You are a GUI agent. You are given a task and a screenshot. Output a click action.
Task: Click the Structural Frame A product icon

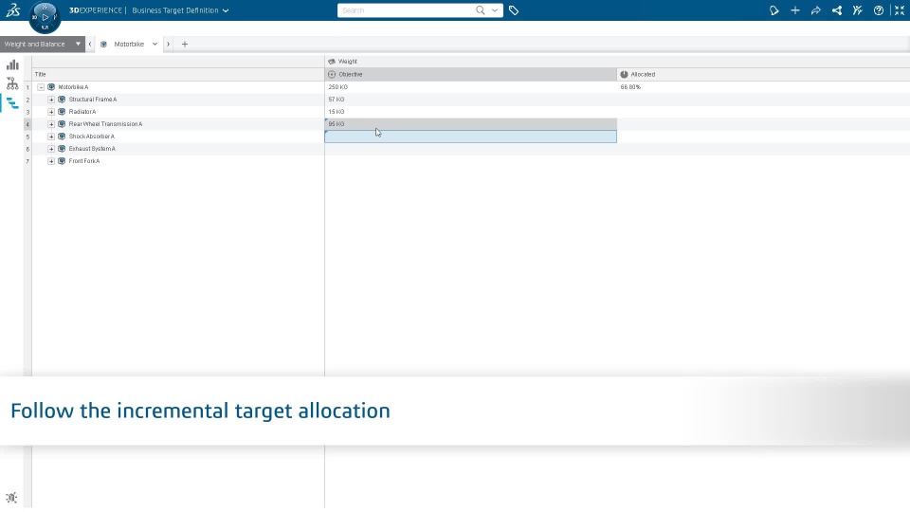tap(62, 100)
